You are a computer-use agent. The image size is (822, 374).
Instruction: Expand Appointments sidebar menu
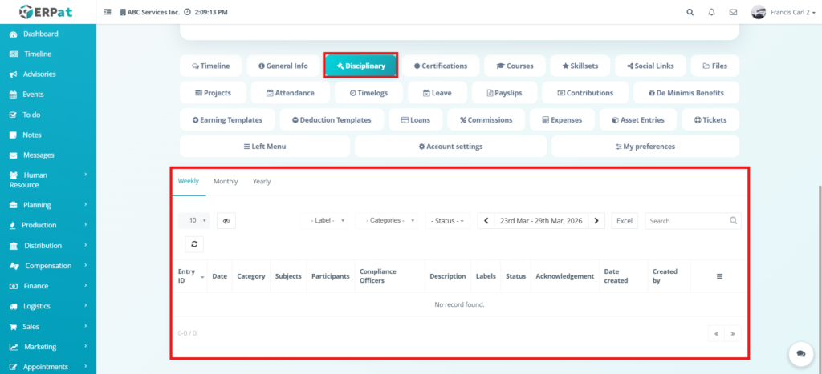coord(47,367)
